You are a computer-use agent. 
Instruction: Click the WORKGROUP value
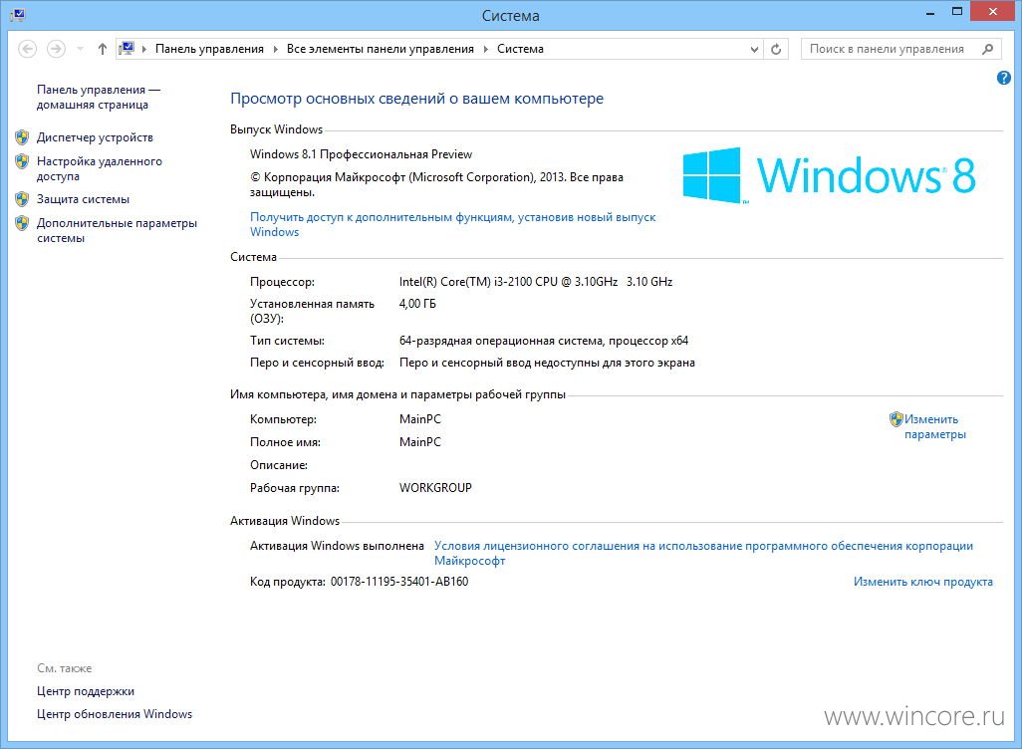point(435,488)
